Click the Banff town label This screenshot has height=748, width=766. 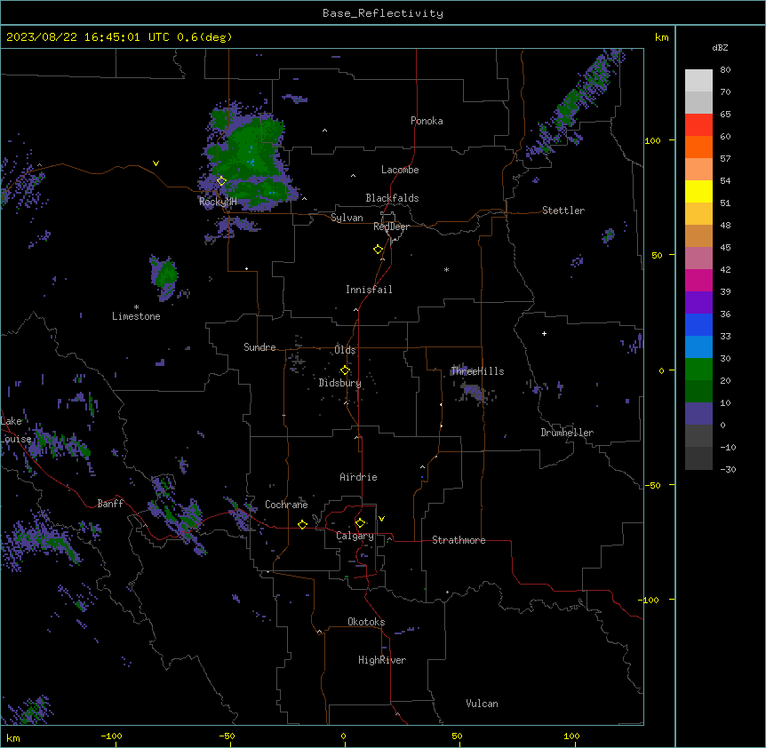point(110,504)
